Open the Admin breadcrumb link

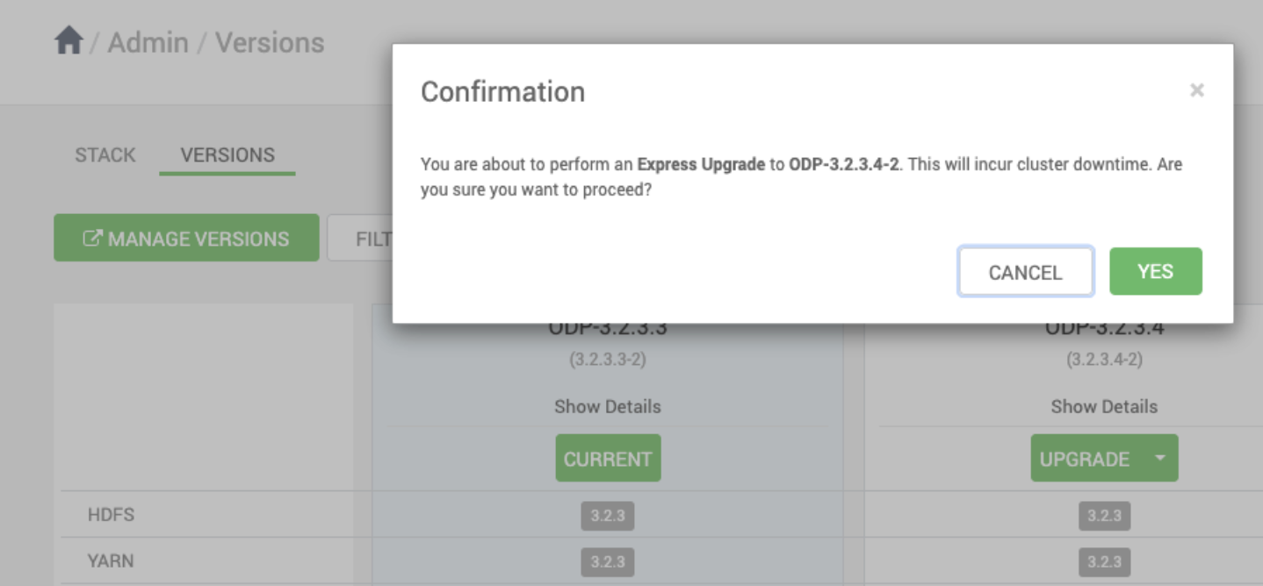[x=148, y=42]
